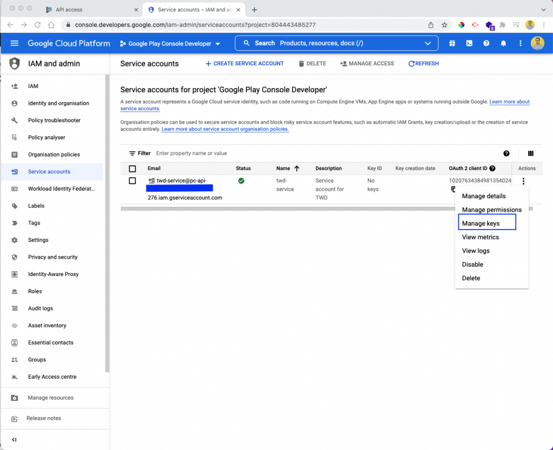Click MANAGE ACCESS button

(x=367, y=64)
